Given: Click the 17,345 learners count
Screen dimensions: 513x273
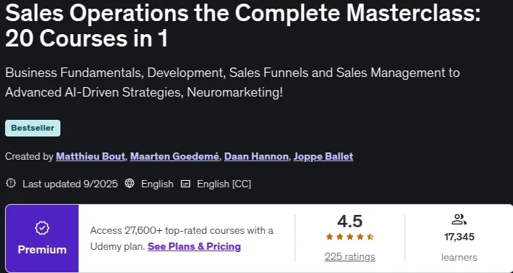Looking at the screenshot, I should pyautogui.click(x=459, y=237).
